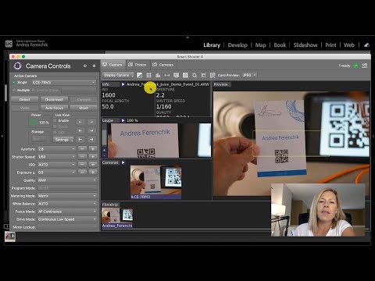Switch to the Cameras tab

coord(163,65)
